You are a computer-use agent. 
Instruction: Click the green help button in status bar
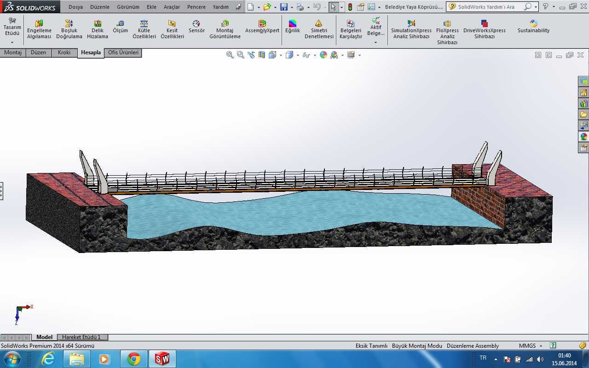(553, 345)
